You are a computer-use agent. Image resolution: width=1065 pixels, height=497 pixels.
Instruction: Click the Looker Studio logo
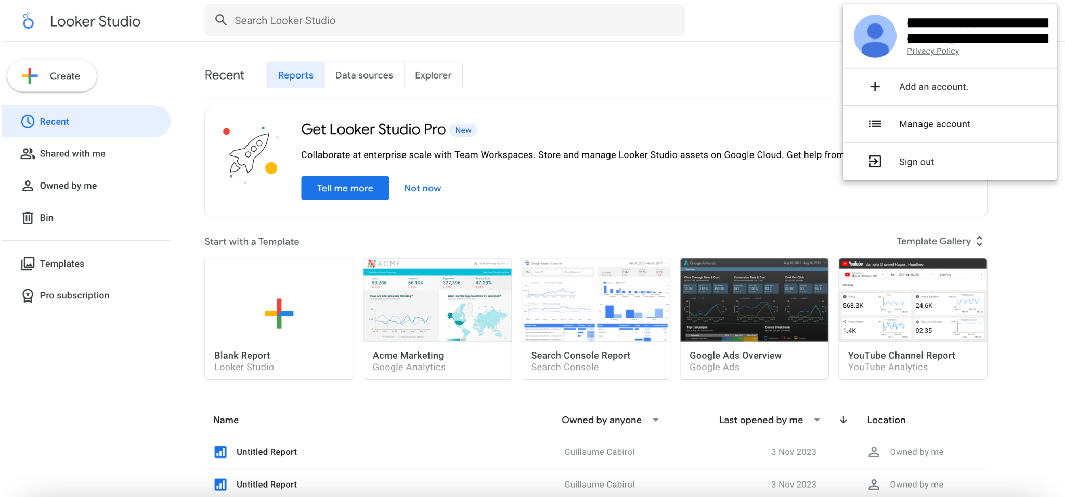79,21
